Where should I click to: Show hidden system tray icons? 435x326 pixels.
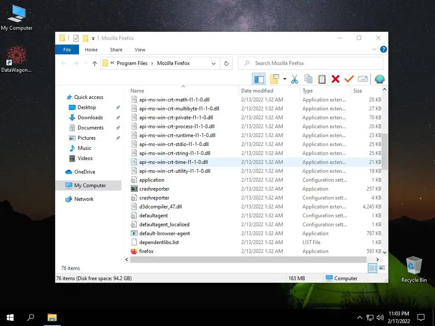(x=359, y=318)
